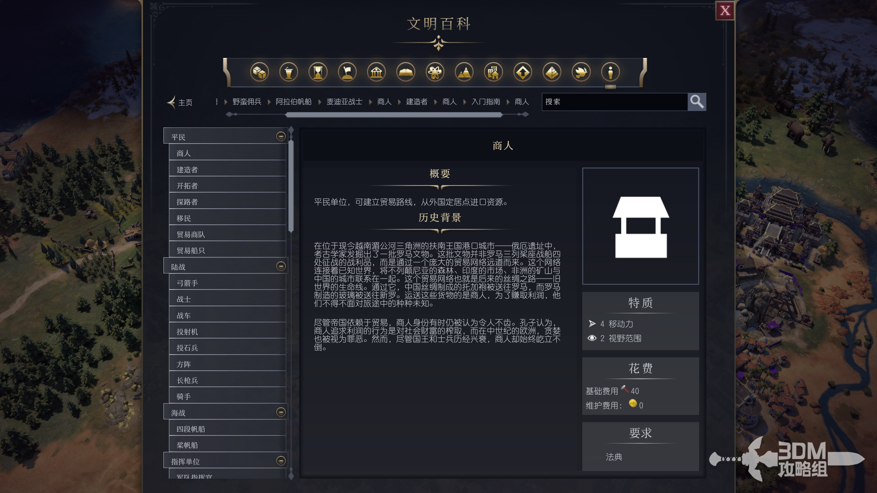
Task: Click the hourglass ages category icon
Action: coord(318,72)
